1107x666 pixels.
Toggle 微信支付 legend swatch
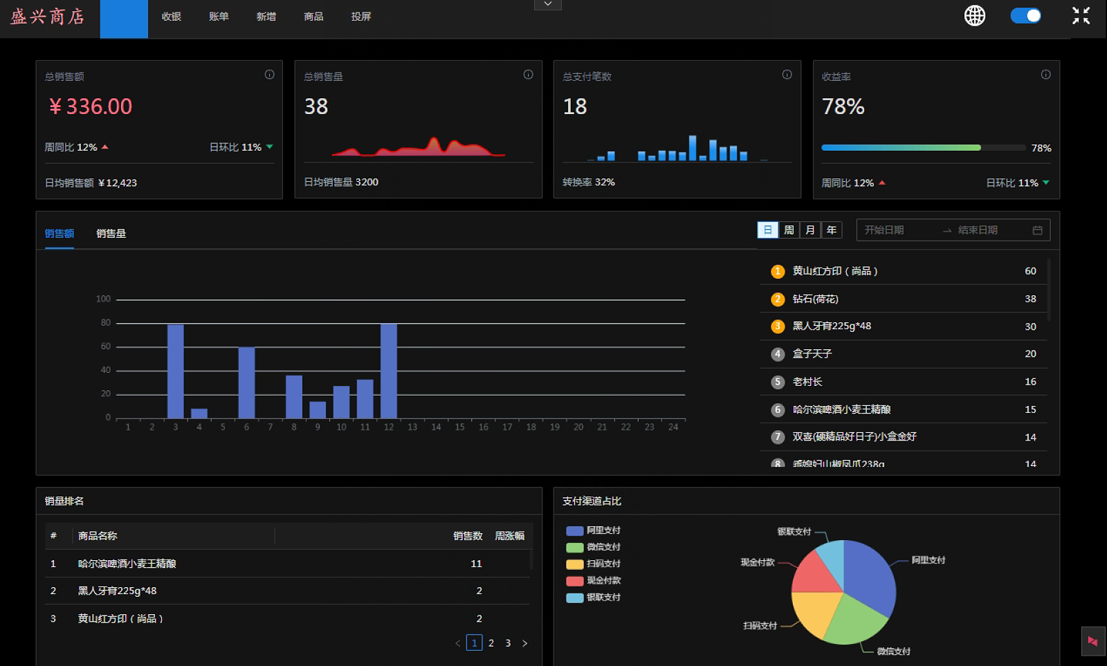[575, 548]
